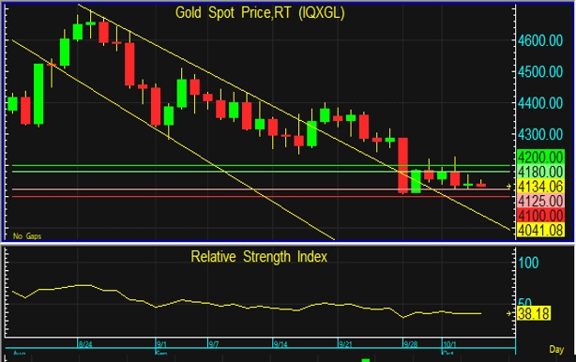Image resolution: width=576 pixels, height=362 pixels.
Task: Click the 9/28 date marker
Action: [x=411, y=344]
